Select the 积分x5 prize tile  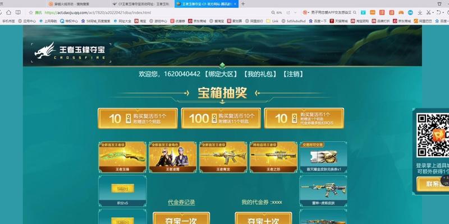122,191
